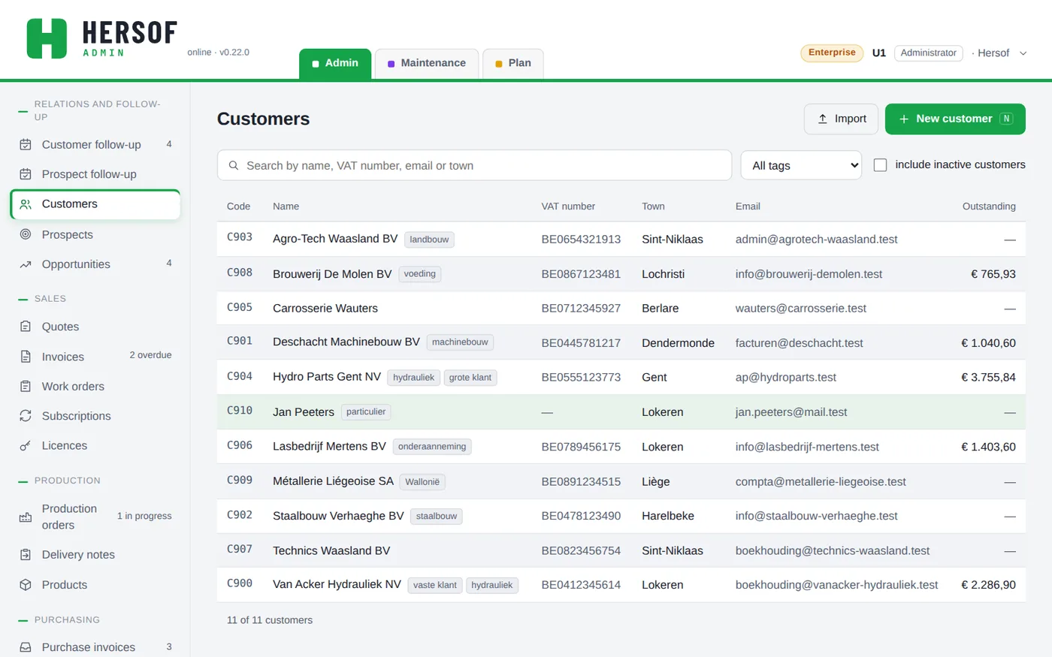
Task: Click the New customer button
Action: pyautogui.click(x=955, y=119)
